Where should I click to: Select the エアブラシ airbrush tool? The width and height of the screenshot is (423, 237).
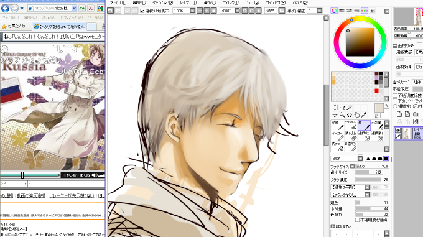pyautogui.click(x=351, y=126)
